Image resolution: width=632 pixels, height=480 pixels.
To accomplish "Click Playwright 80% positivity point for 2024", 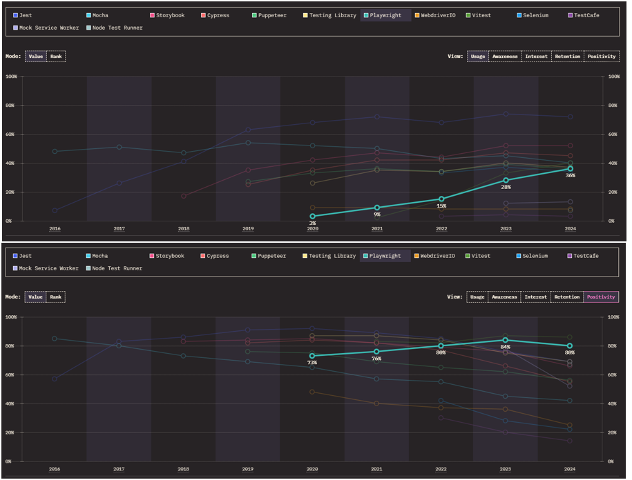I will 570,346.
